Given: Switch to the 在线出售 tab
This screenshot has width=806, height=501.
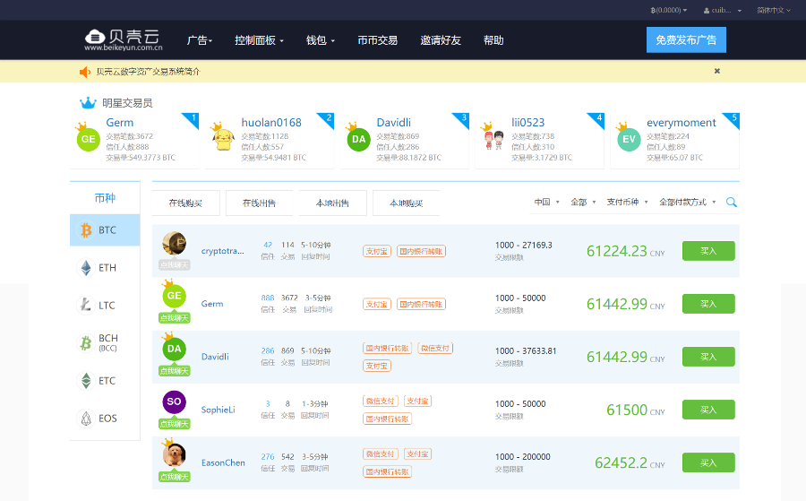Looking at the screenshot, I should pyautogui.click(x=260, y=203).
